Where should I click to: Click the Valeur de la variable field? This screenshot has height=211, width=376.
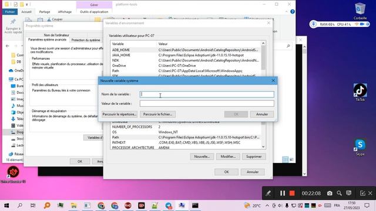[207, 103]
